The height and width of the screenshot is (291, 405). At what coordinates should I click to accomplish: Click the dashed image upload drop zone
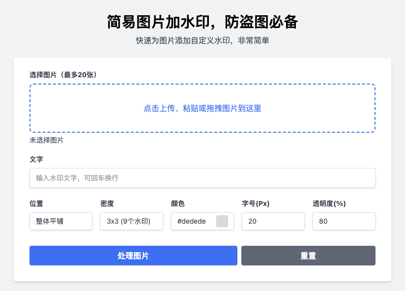202,108
